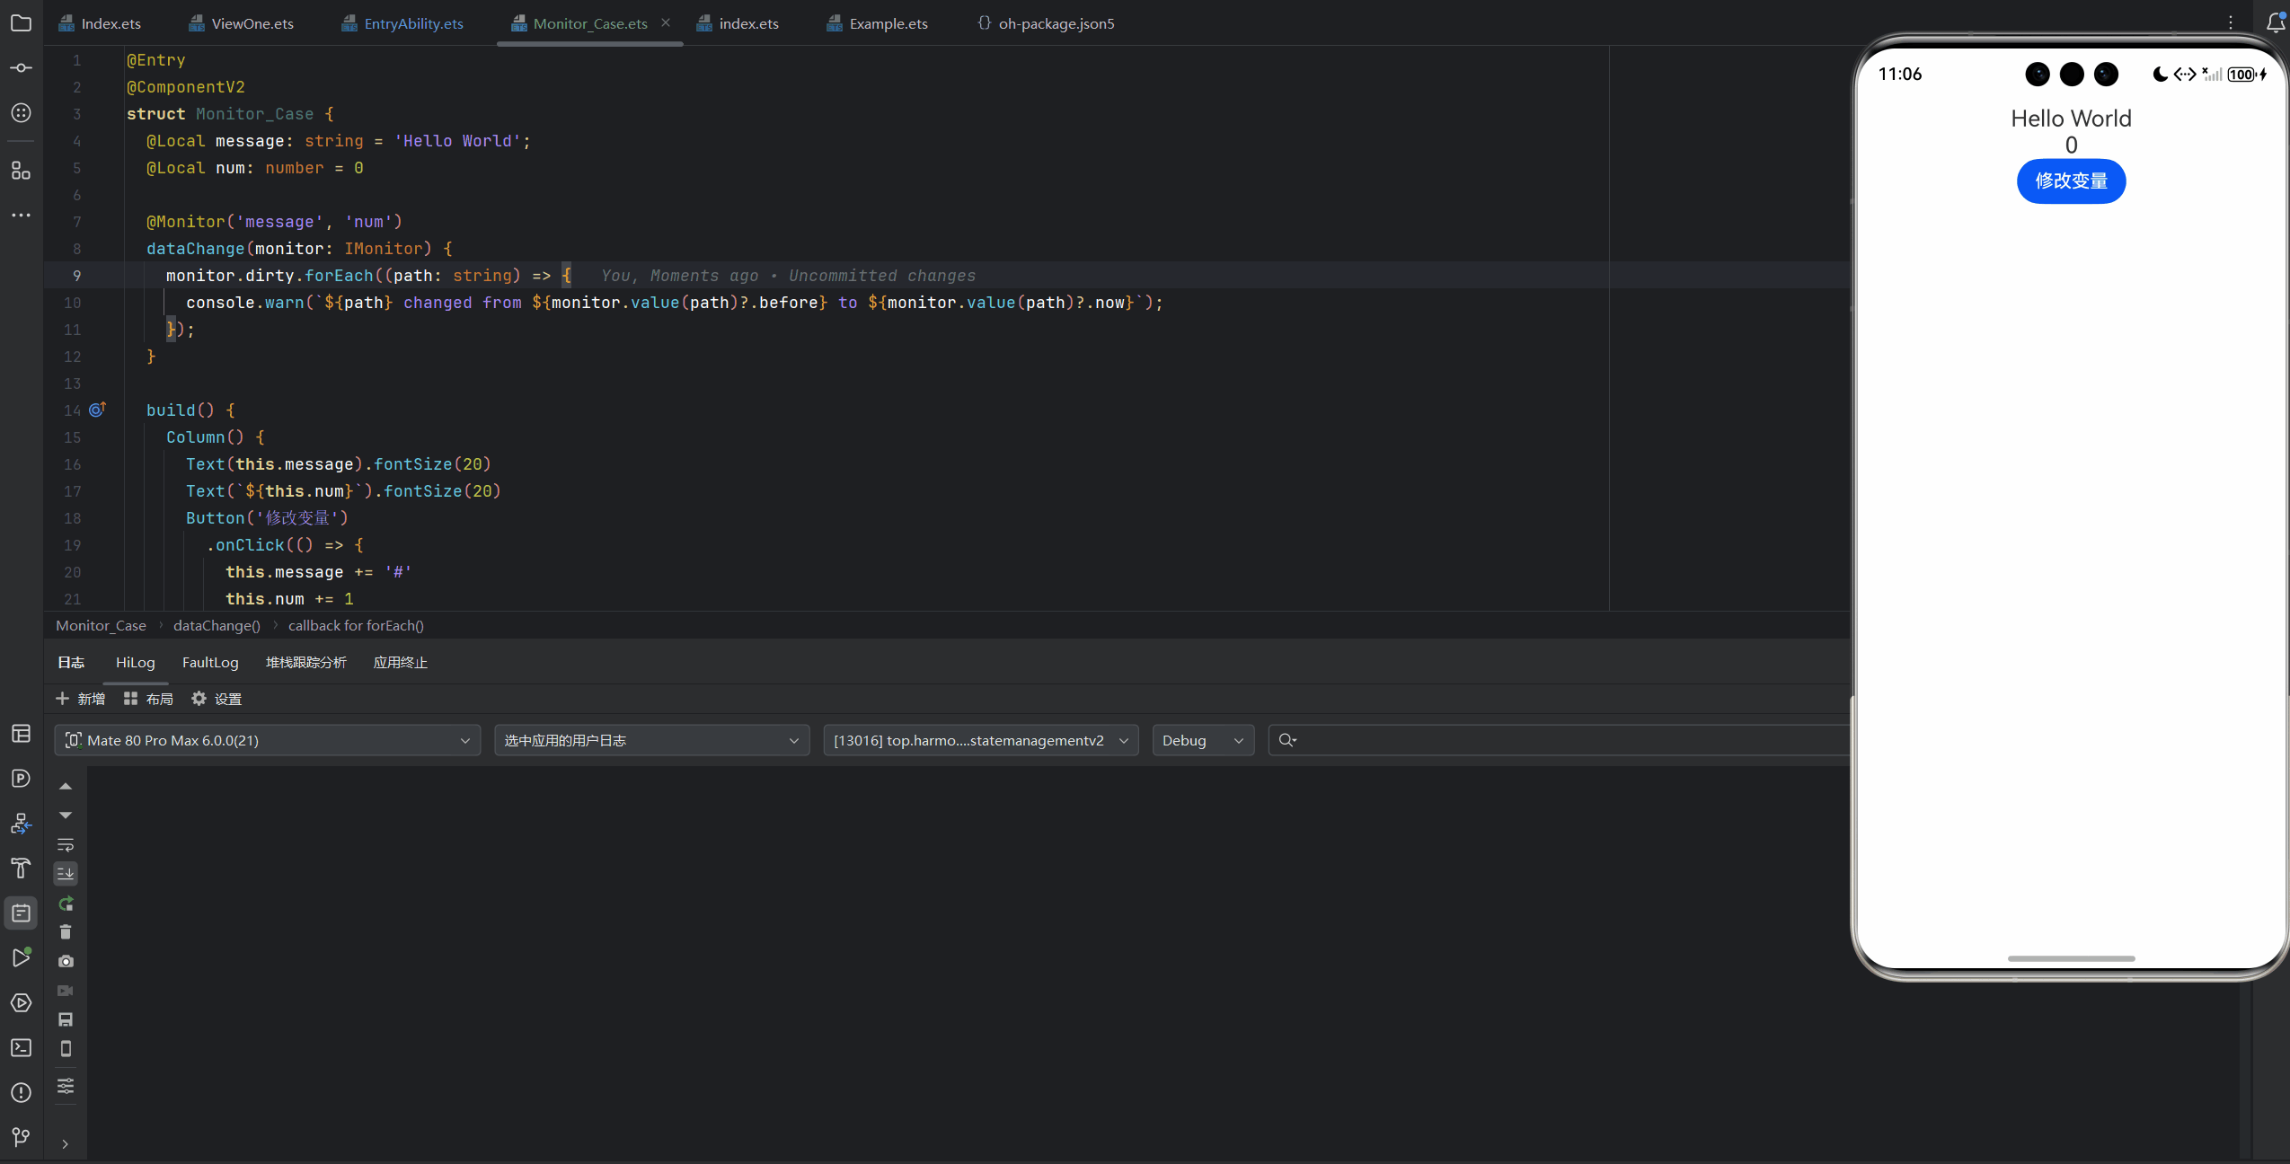This screenshot has height=1164, width=2290.
Task: Click the clear log trash icon
Action: pos(66,932)
